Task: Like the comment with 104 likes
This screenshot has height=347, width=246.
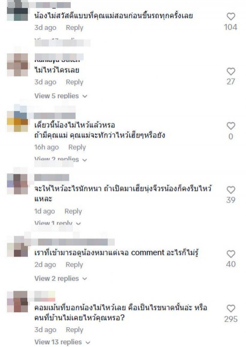Action: pyautogui.click(x=231, y=16)
